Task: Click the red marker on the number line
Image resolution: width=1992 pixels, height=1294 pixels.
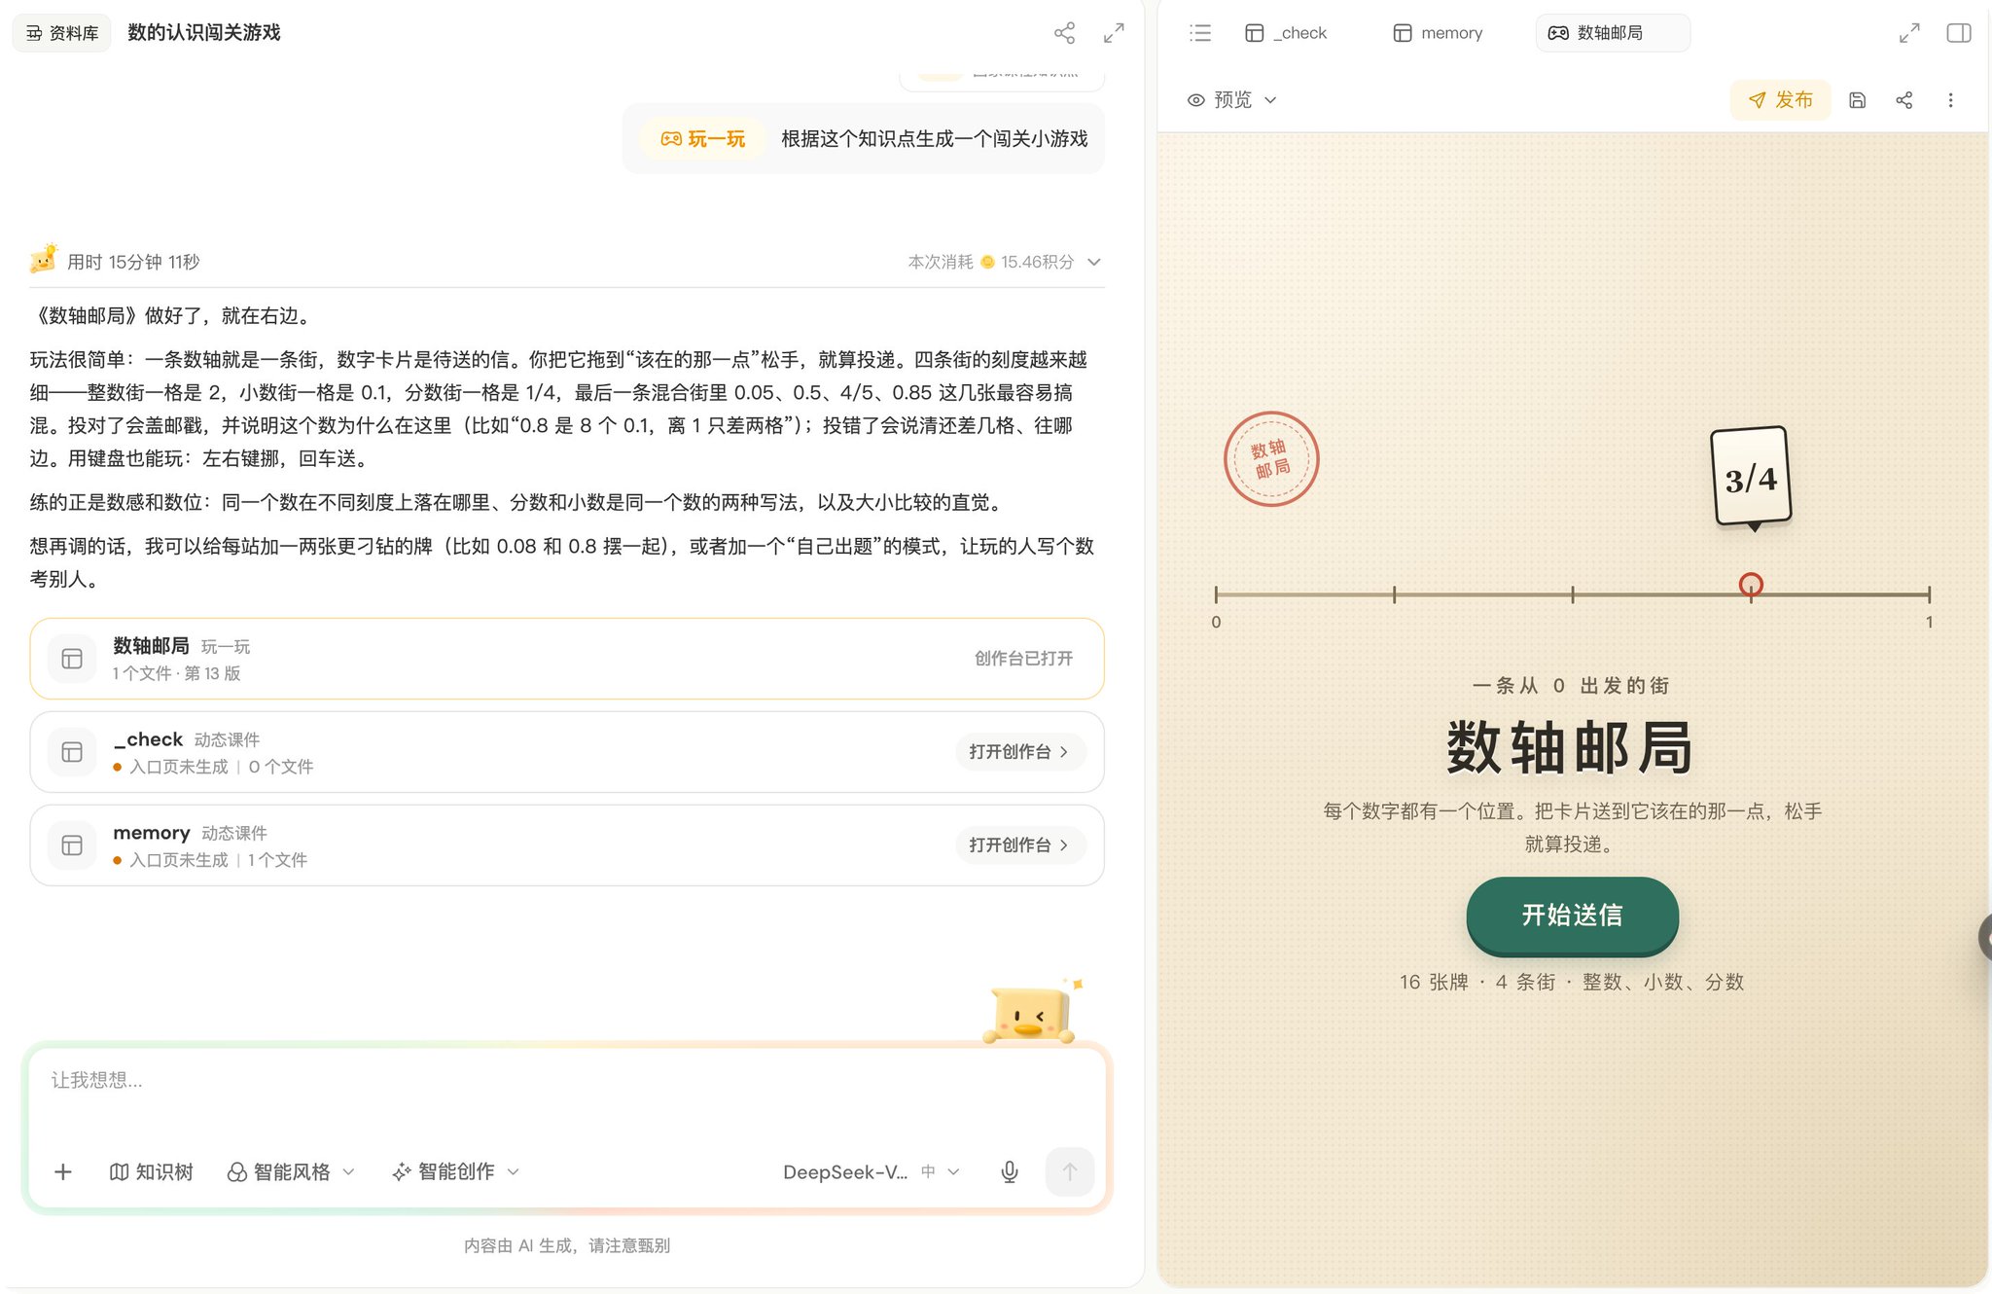Action: (x=1751, y=585)
